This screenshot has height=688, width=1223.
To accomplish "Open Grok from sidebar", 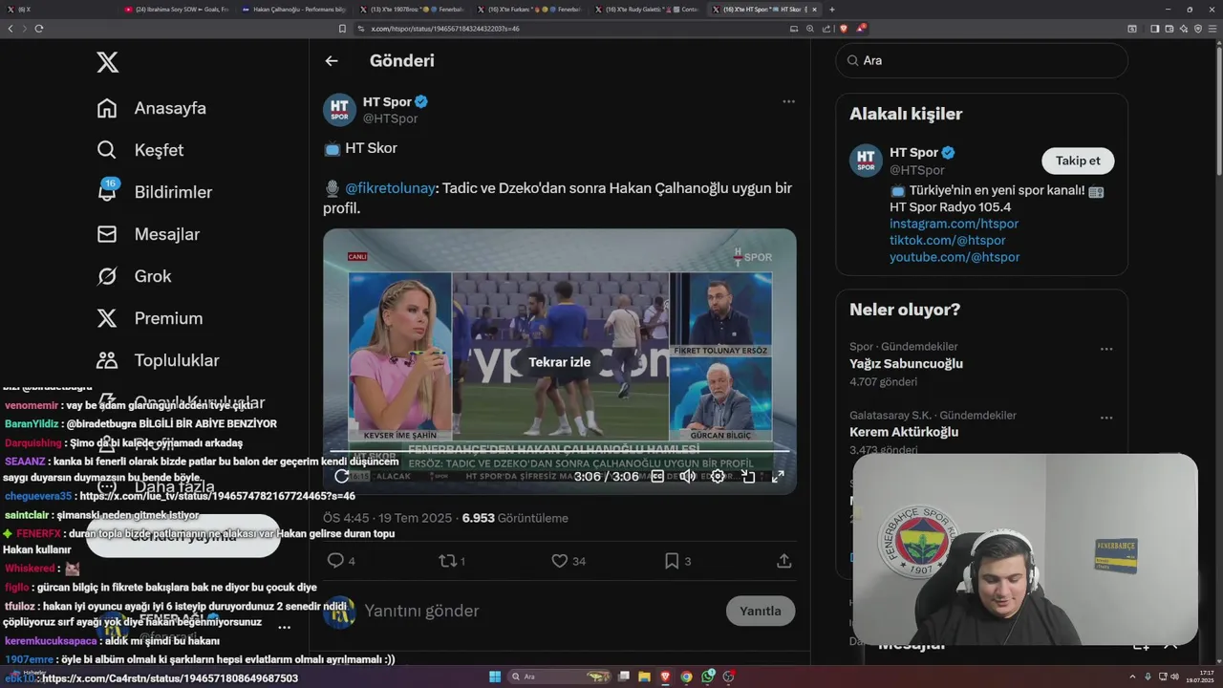I will point(134,276).
